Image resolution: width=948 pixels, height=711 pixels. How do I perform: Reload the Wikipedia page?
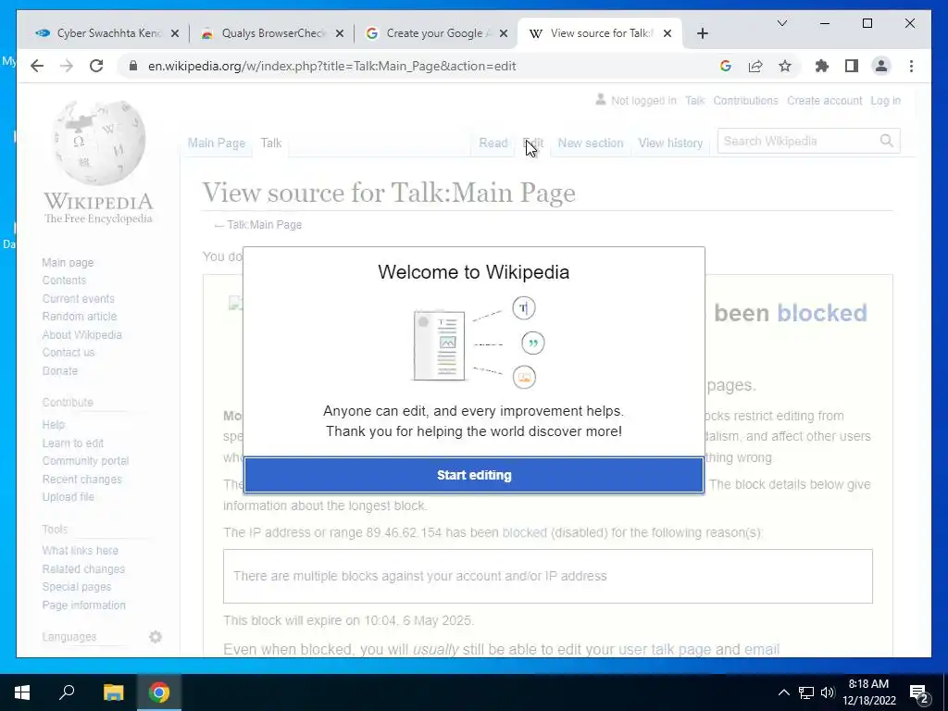96,66
